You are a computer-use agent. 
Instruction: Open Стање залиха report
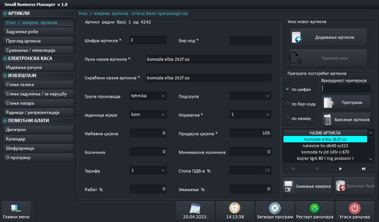click(x=38, y=85)
